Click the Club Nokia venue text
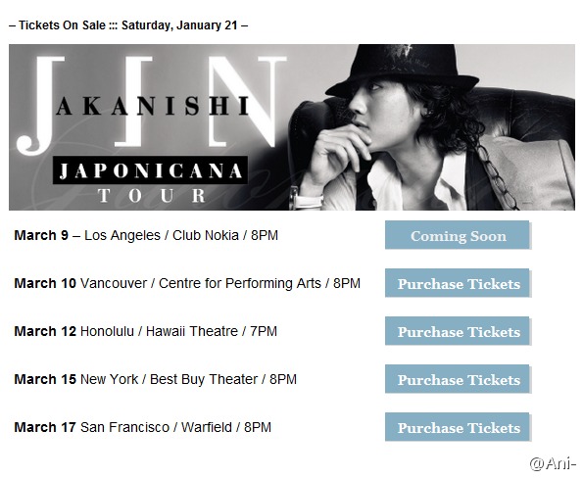Screen dimensions: 583x479 click(206, 235)
